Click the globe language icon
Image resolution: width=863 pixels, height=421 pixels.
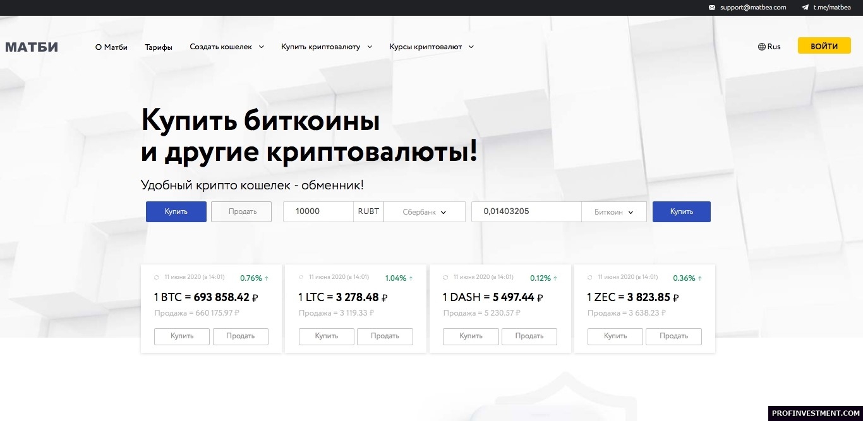click(761, 47)
